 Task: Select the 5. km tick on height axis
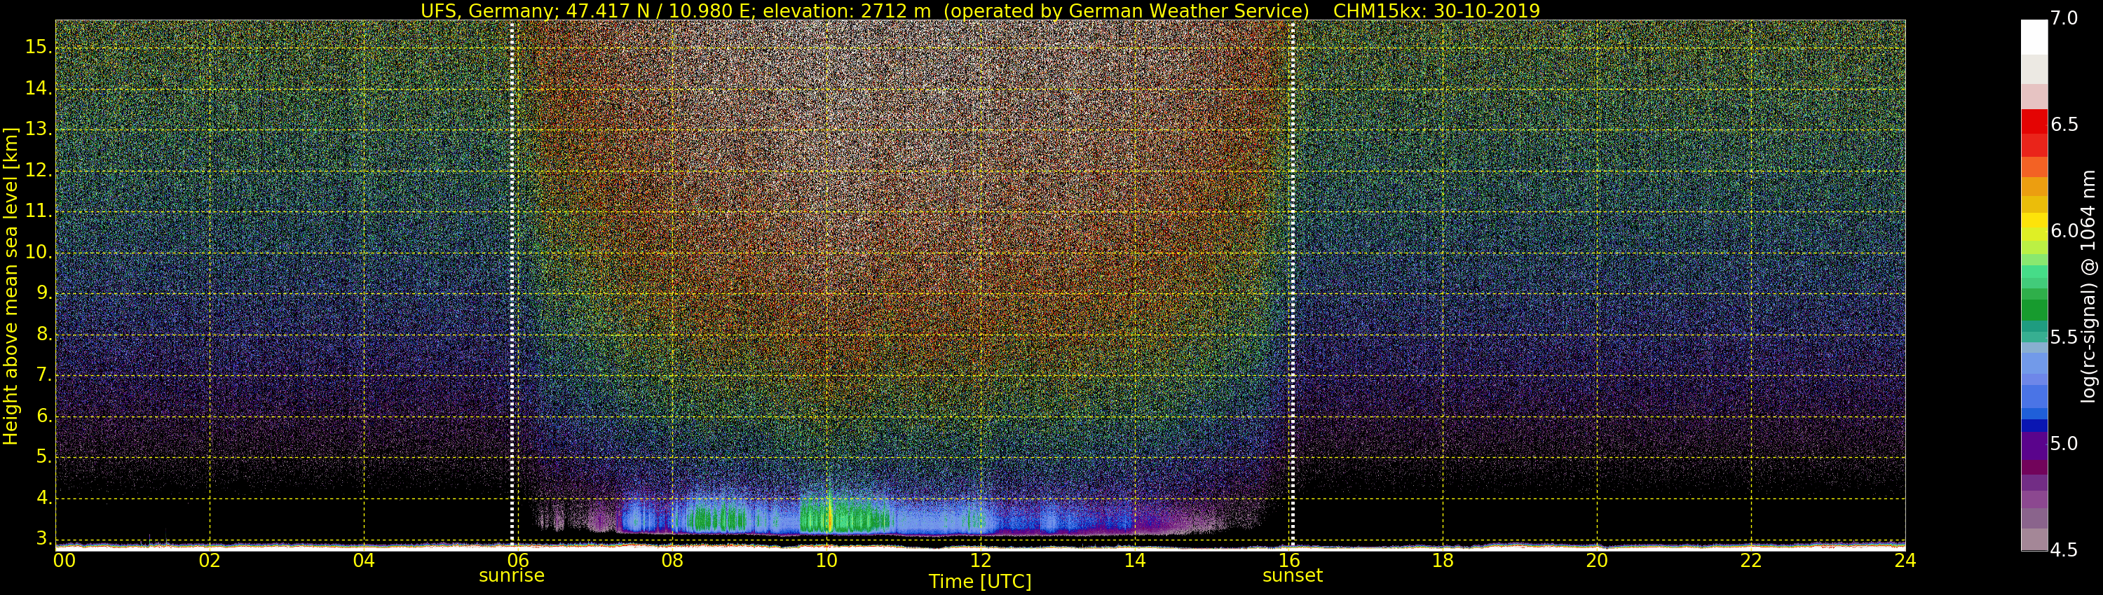[43, 457]
